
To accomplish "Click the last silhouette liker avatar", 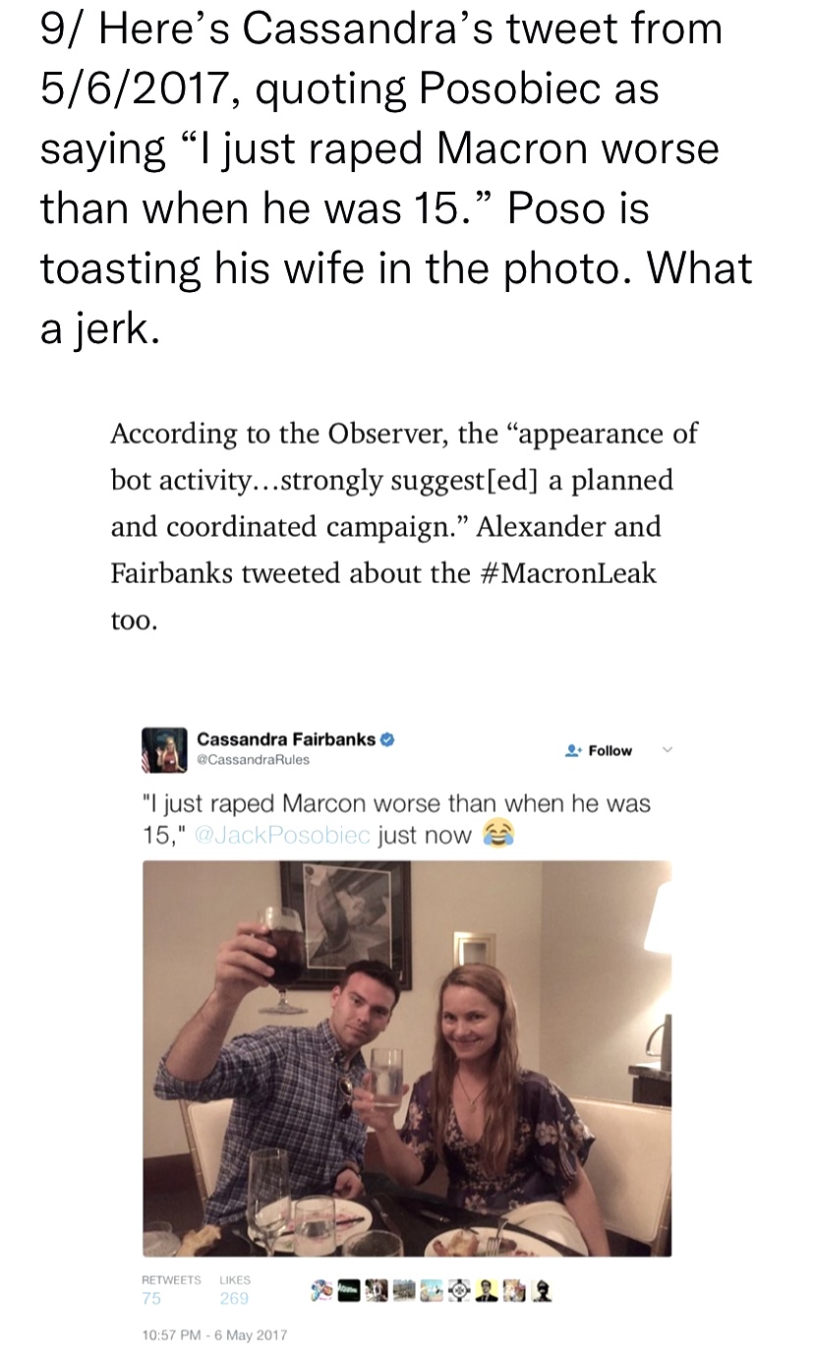I will (542, 1290).
